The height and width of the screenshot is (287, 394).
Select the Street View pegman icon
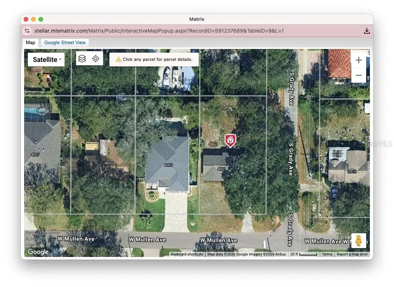(359, 241)
